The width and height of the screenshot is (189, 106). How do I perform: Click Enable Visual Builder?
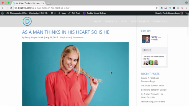94,13
